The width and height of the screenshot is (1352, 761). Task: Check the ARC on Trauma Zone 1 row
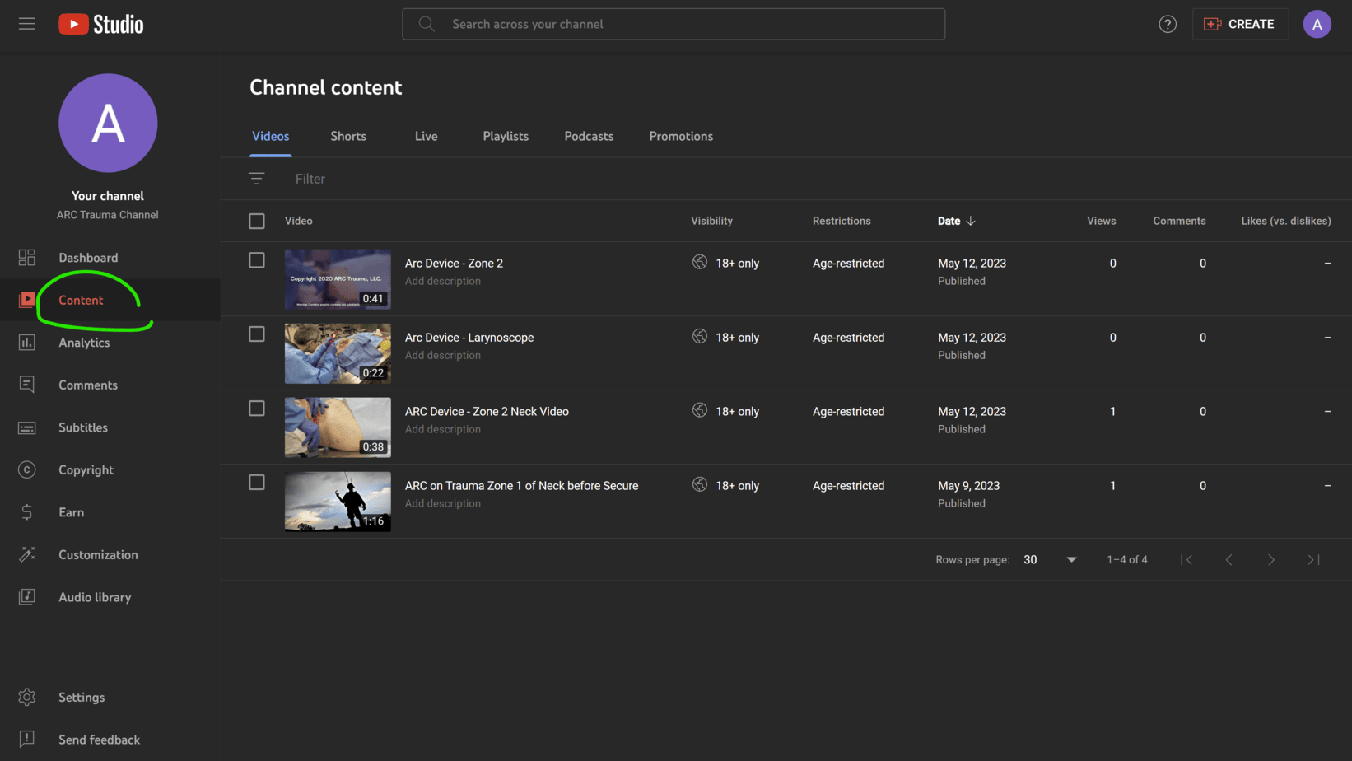pyautogui.click(x=257, y=483)
